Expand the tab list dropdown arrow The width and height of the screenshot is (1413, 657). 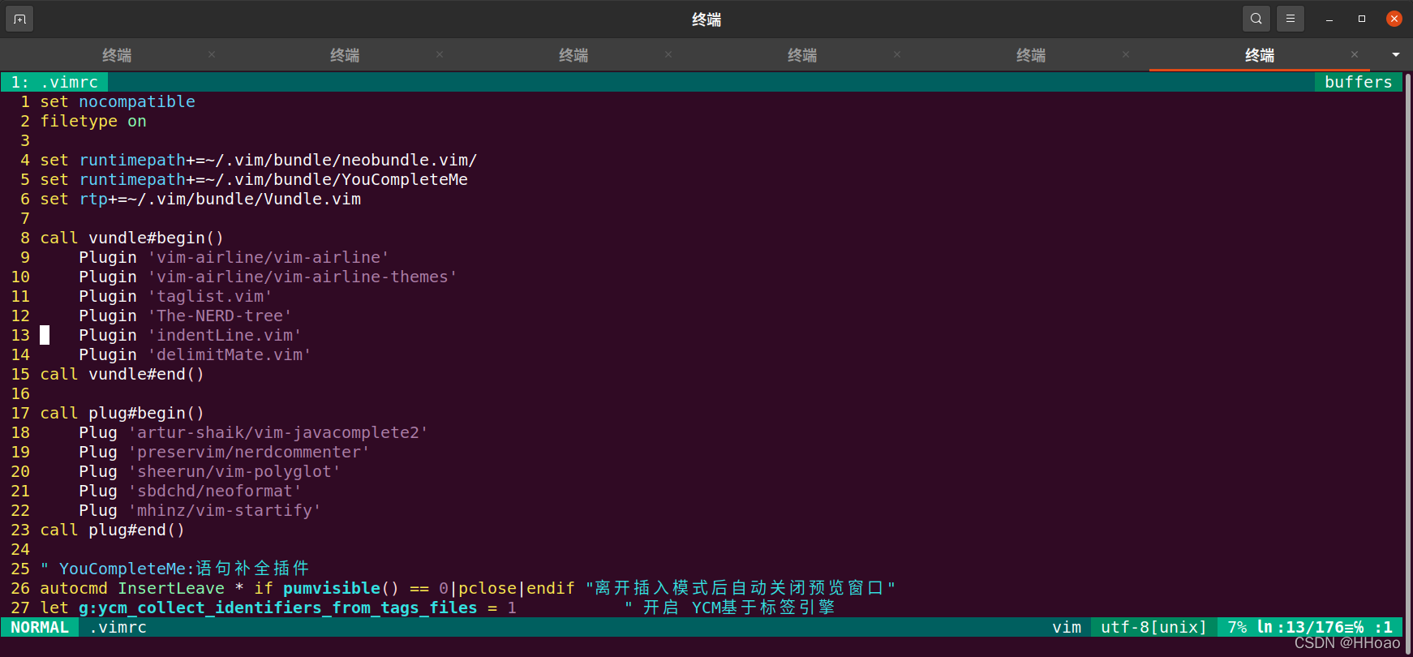coord(1396,54)
